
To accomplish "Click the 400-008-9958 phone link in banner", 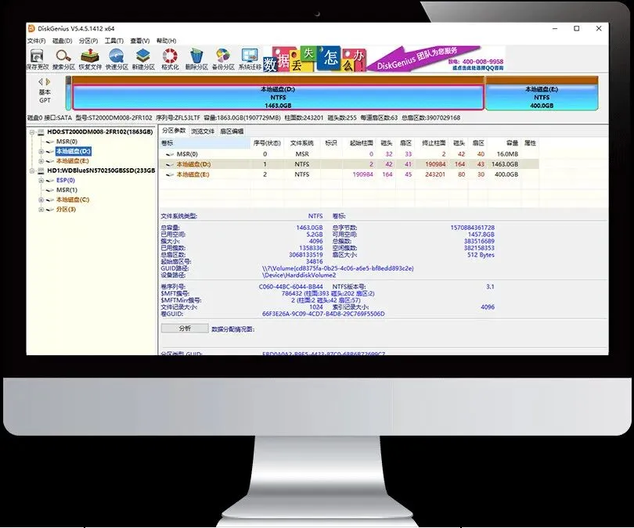I will click(483, 62).
